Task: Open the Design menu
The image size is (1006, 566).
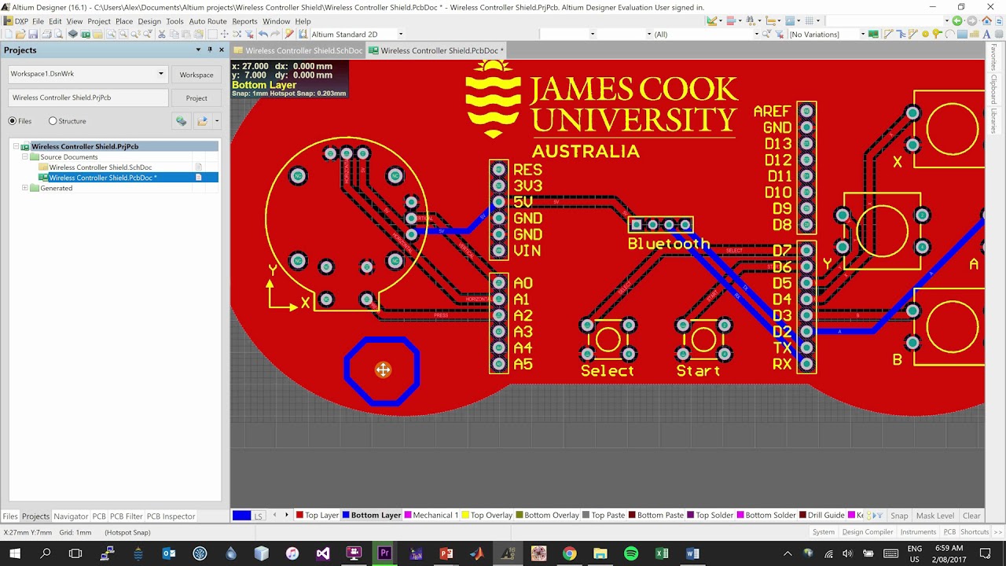Action: tap(149, 21)
